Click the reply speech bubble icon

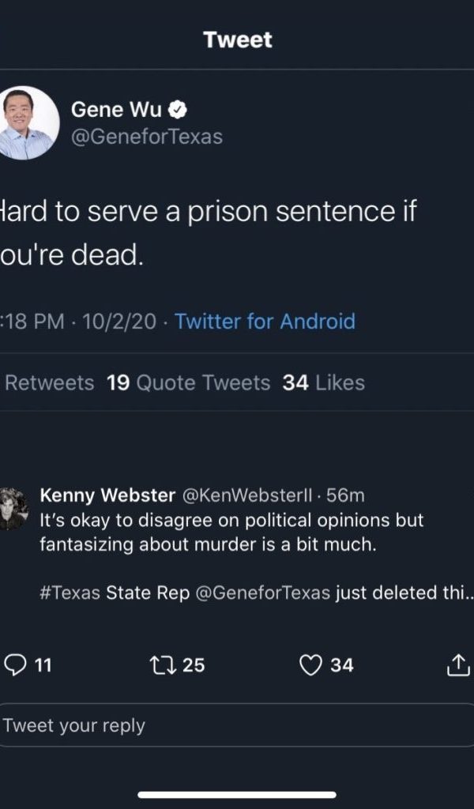[x=16, y=665]
